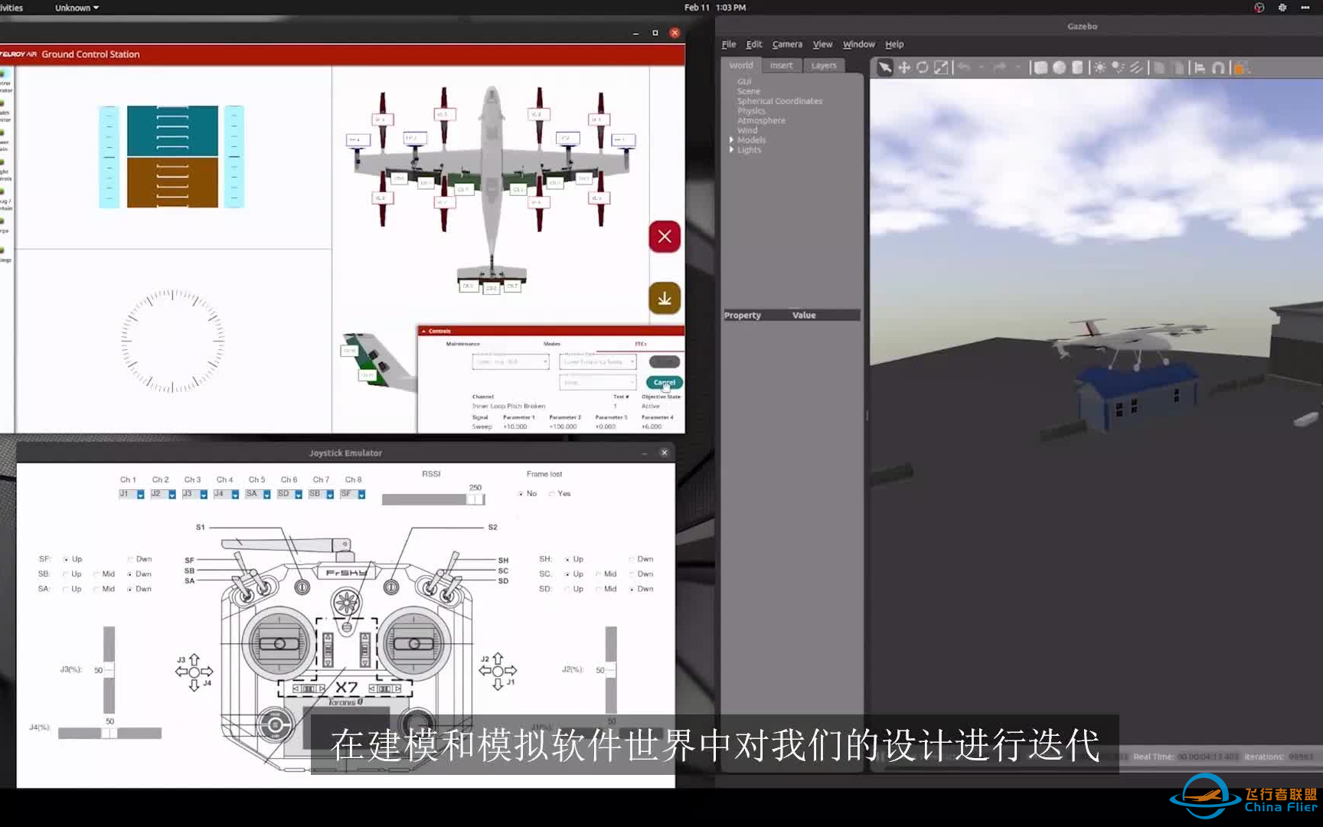1323x827 pixels.
Task: Add a directional light in Gazebo
Action: (x=1136, y=67)
